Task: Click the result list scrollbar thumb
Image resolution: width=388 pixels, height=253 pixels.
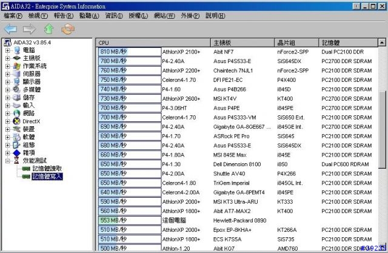Action: pos(382,129)
